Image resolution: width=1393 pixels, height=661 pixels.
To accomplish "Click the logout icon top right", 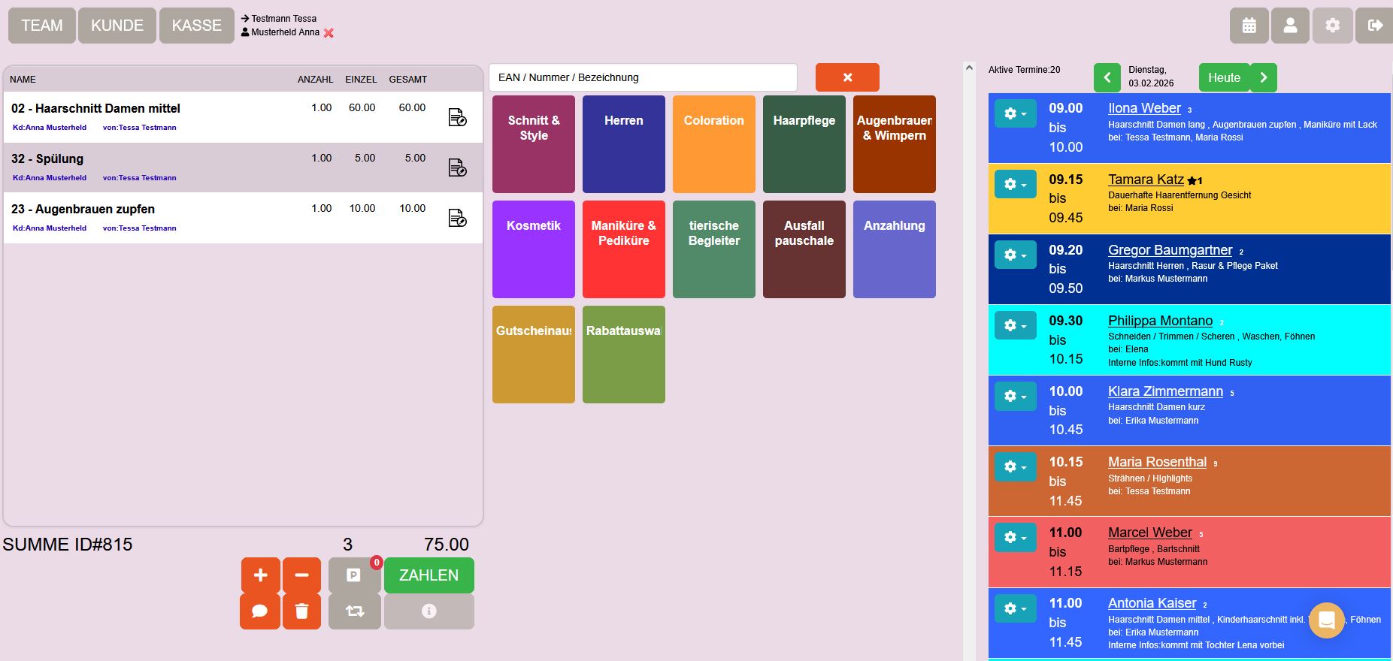I will (x=1374, y=26).
